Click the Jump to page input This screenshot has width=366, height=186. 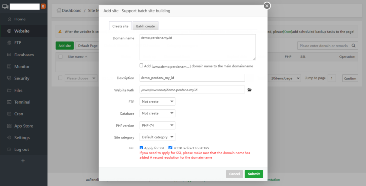tap(332, 78)
